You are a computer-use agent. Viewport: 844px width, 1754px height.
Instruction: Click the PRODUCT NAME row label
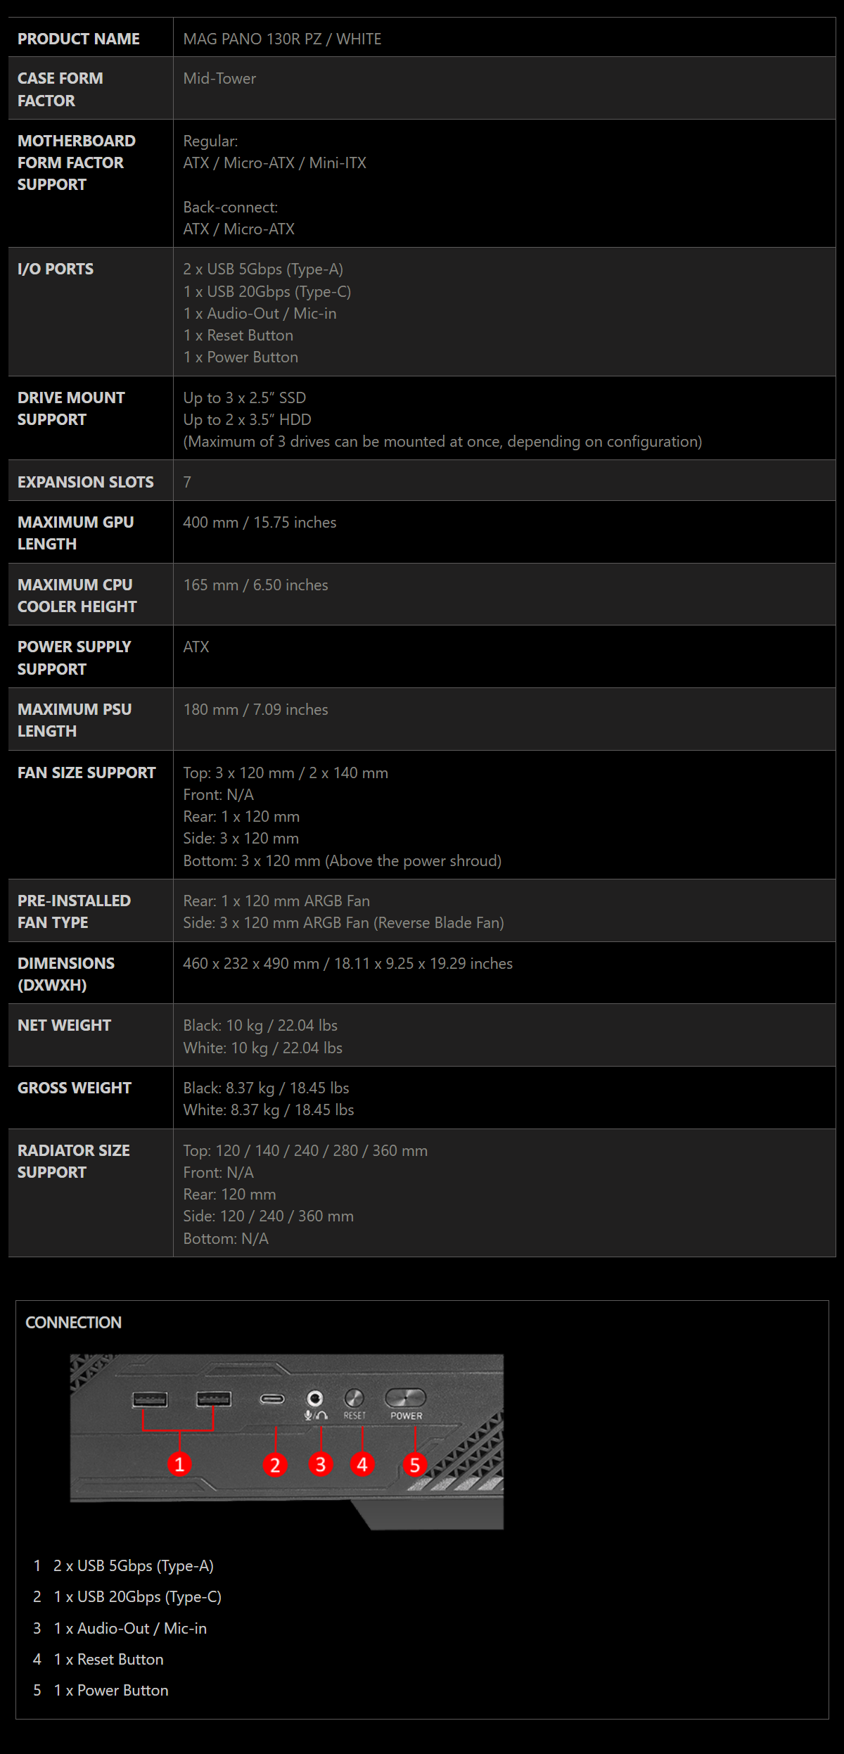pos(79,39)
